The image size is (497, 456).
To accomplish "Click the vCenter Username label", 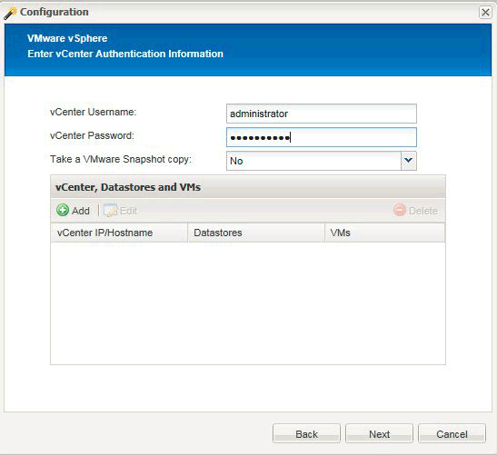I will pos(94,112).
